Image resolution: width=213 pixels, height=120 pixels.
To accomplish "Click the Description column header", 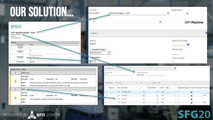I will click(125, 88).
